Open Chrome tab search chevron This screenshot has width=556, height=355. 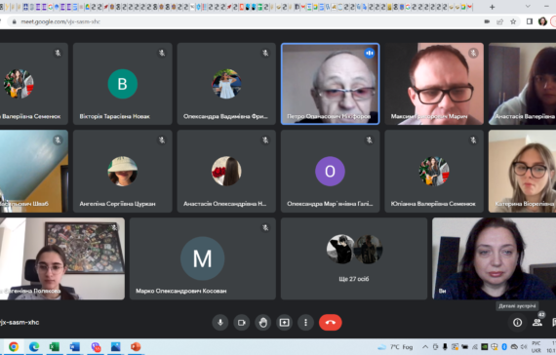pos(528,7)
